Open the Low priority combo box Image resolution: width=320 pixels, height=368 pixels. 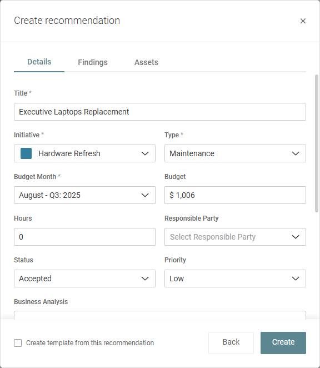click(235, 279)
